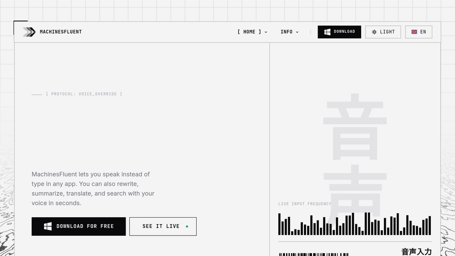Click the Windows logo in Download For Free

coord(48,227)
